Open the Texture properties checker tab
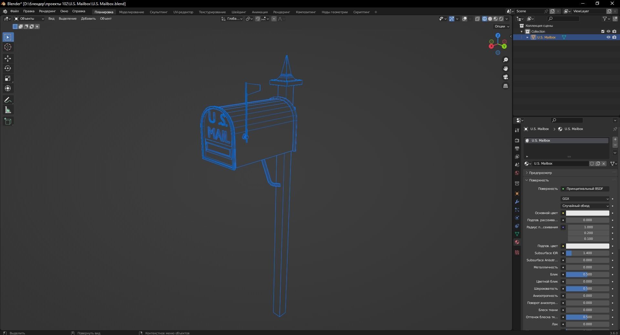620x335 pixels. [517, 252]
